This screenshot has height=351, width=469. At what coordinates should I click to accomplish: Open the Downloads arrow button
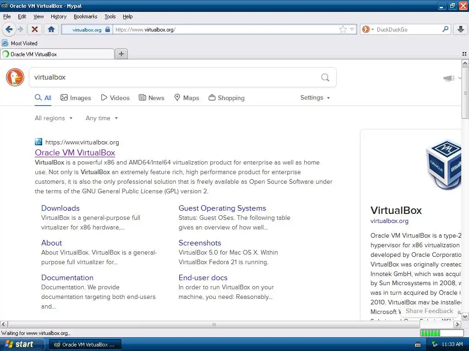click(x=461, y=29)
